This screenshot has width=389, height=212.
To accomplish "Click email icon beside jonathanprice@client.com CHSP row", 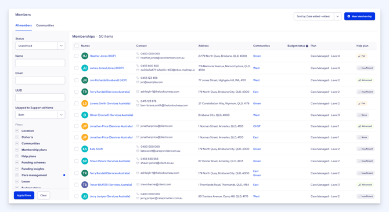I will click(138, 126).
